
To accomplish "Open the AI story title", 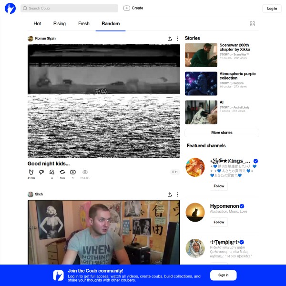I will coord(222,102).
